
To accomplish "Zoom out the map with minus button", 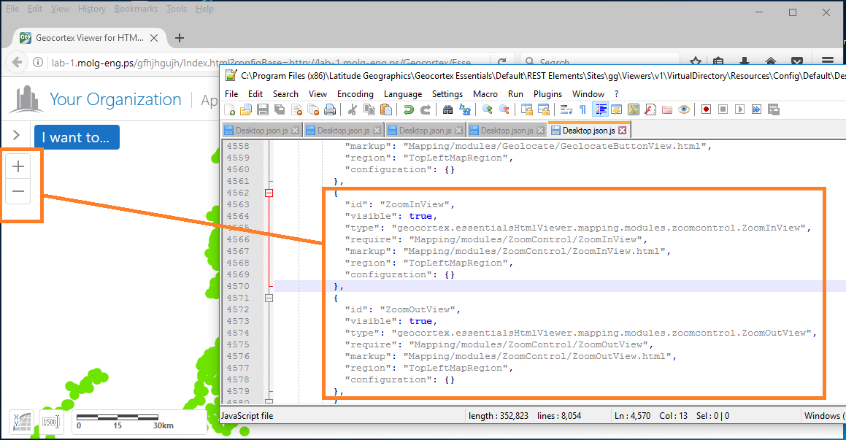I will click(18, 191).
